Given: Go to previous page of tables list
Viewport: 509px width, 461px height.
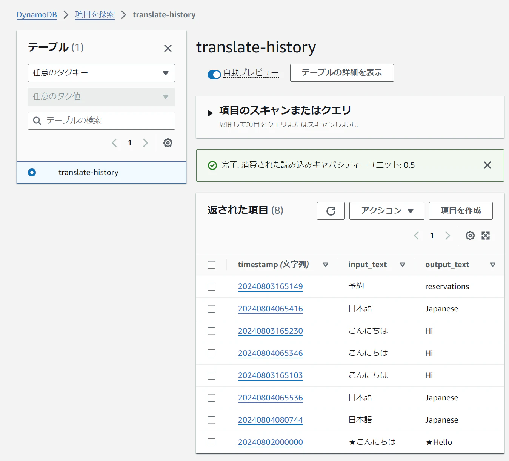Looking at the screenshot, I should [x=114, y=143].
